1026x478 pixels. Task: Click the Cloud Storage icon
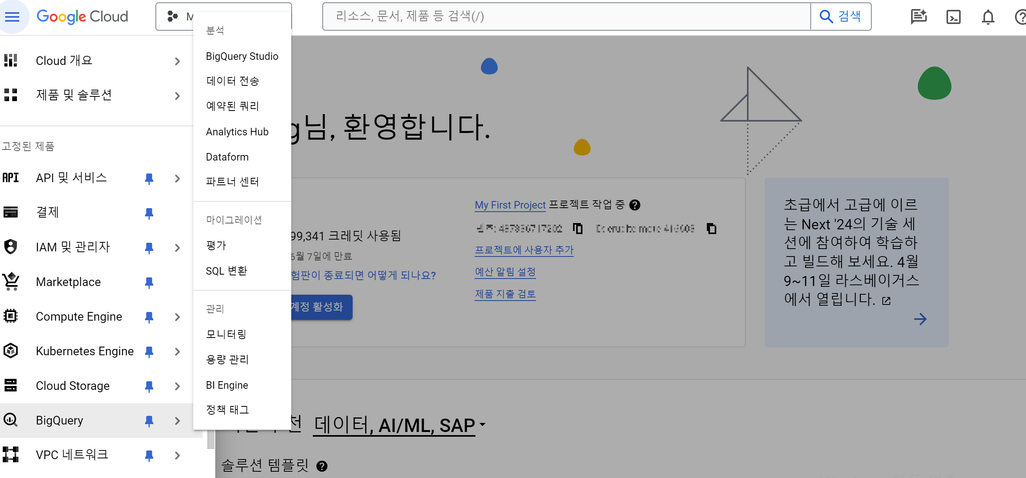click(x=11, y=385)
